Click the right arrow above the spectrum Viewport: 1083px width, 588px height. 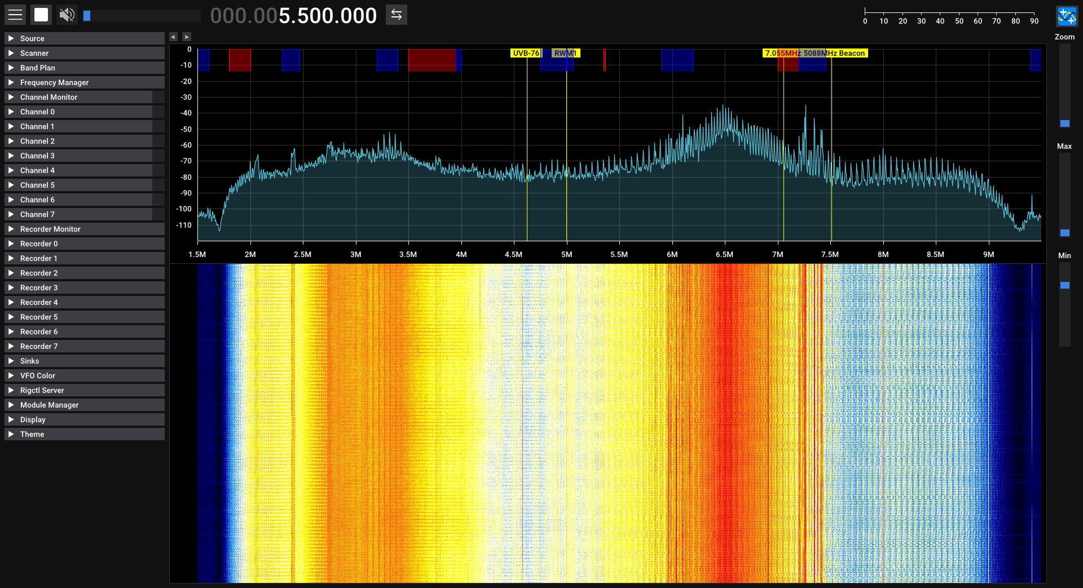point(187,37)
